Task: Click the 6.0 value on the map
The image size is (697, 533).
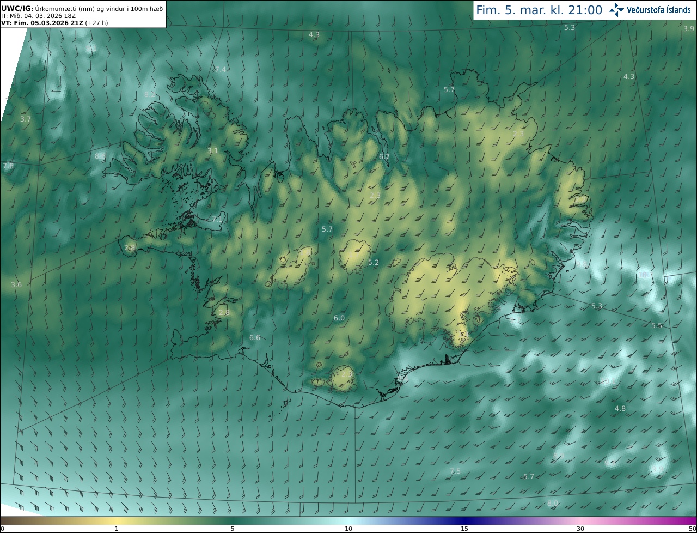Action: click(339, 318)
